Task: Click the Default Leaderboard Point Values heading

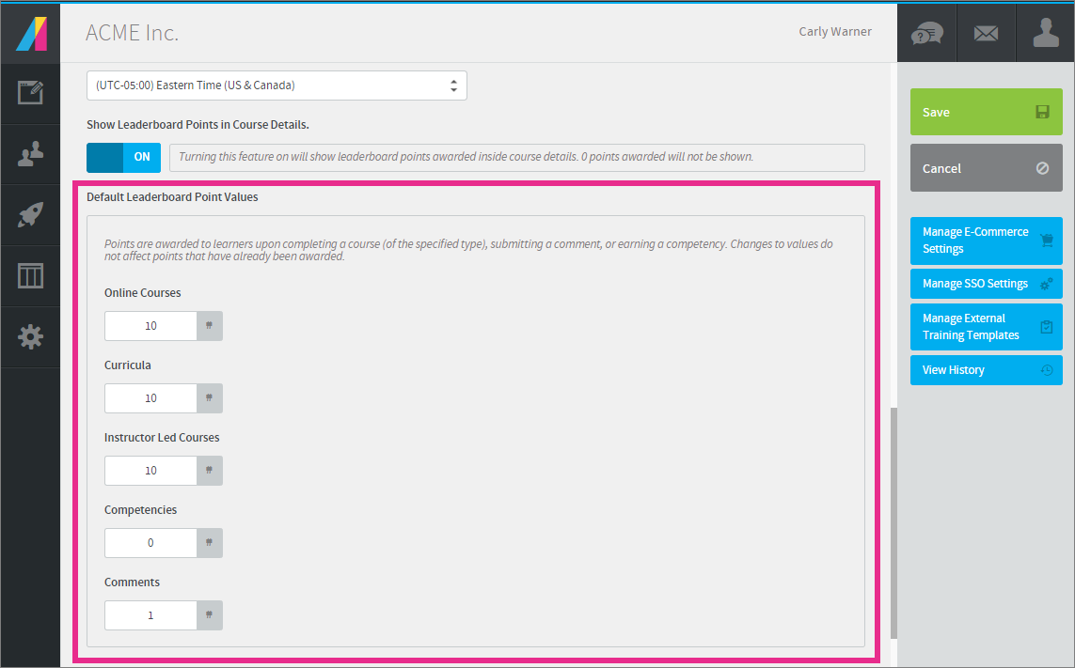Action: [172, 197]
